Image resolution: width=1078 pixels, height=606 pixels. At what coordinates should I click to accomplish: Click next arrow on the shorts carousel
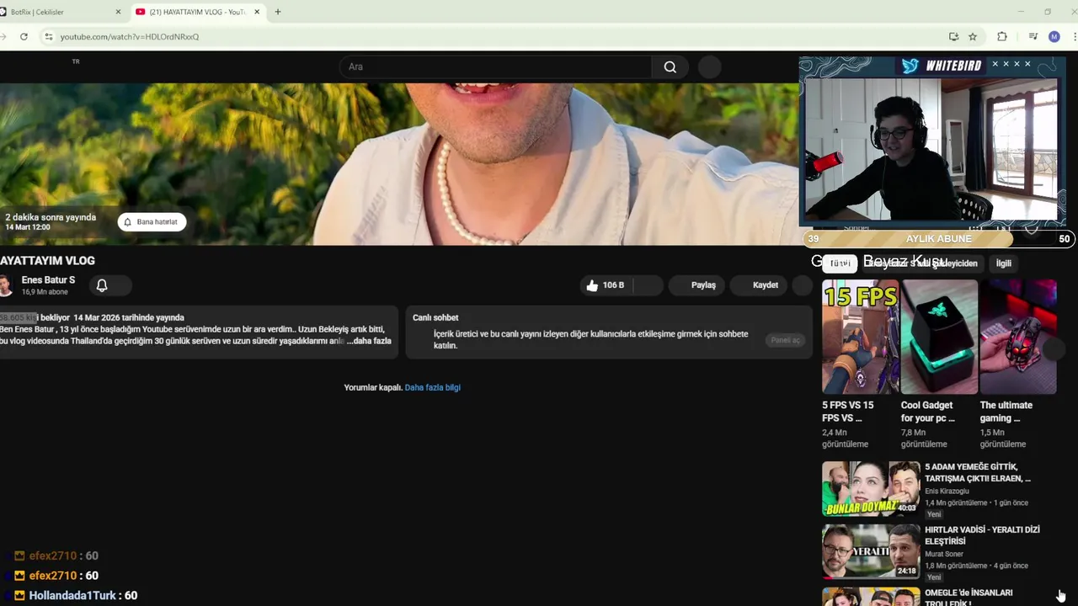[x=1055, y=348]
